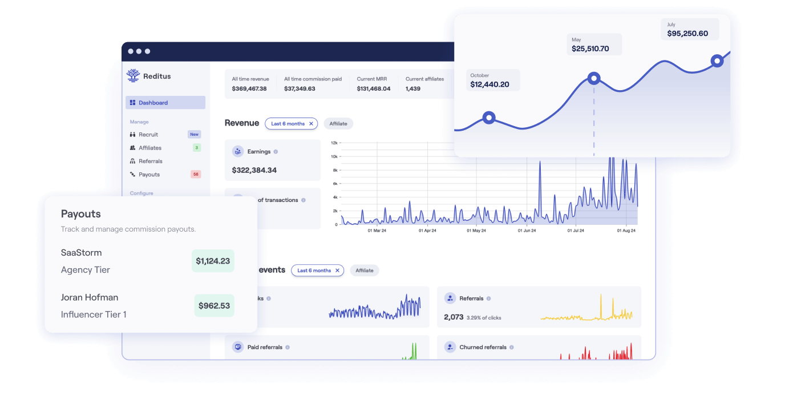789x400 pixels.
Task: Open the Dashboard sidebar item
Action: tap(165, 103)
